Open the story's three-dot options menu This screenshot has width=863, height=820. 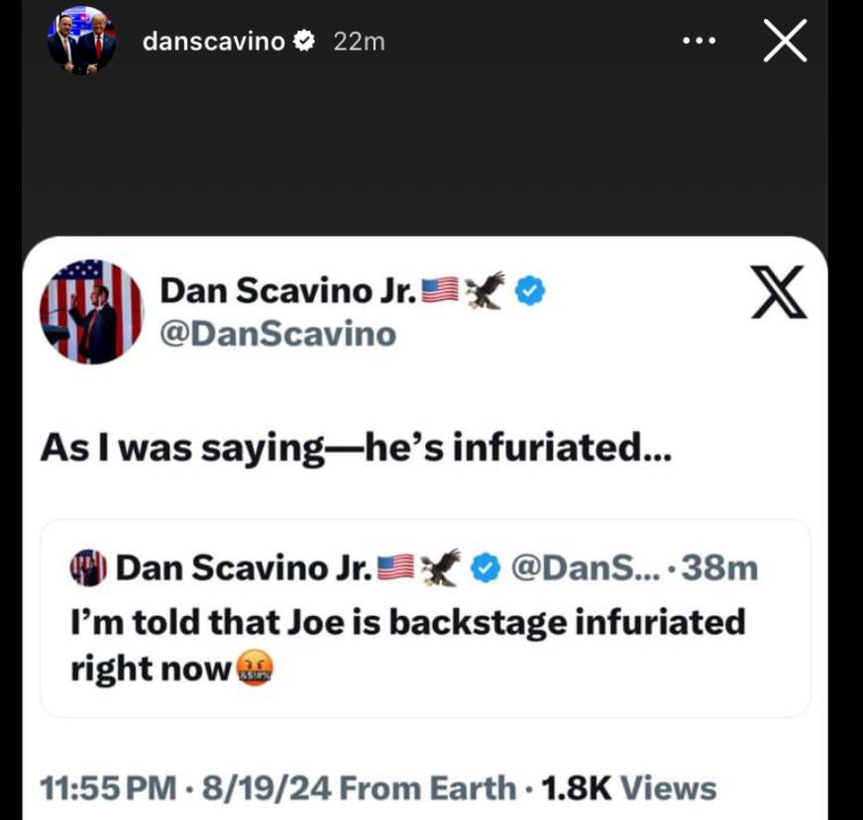coord(699,42)
